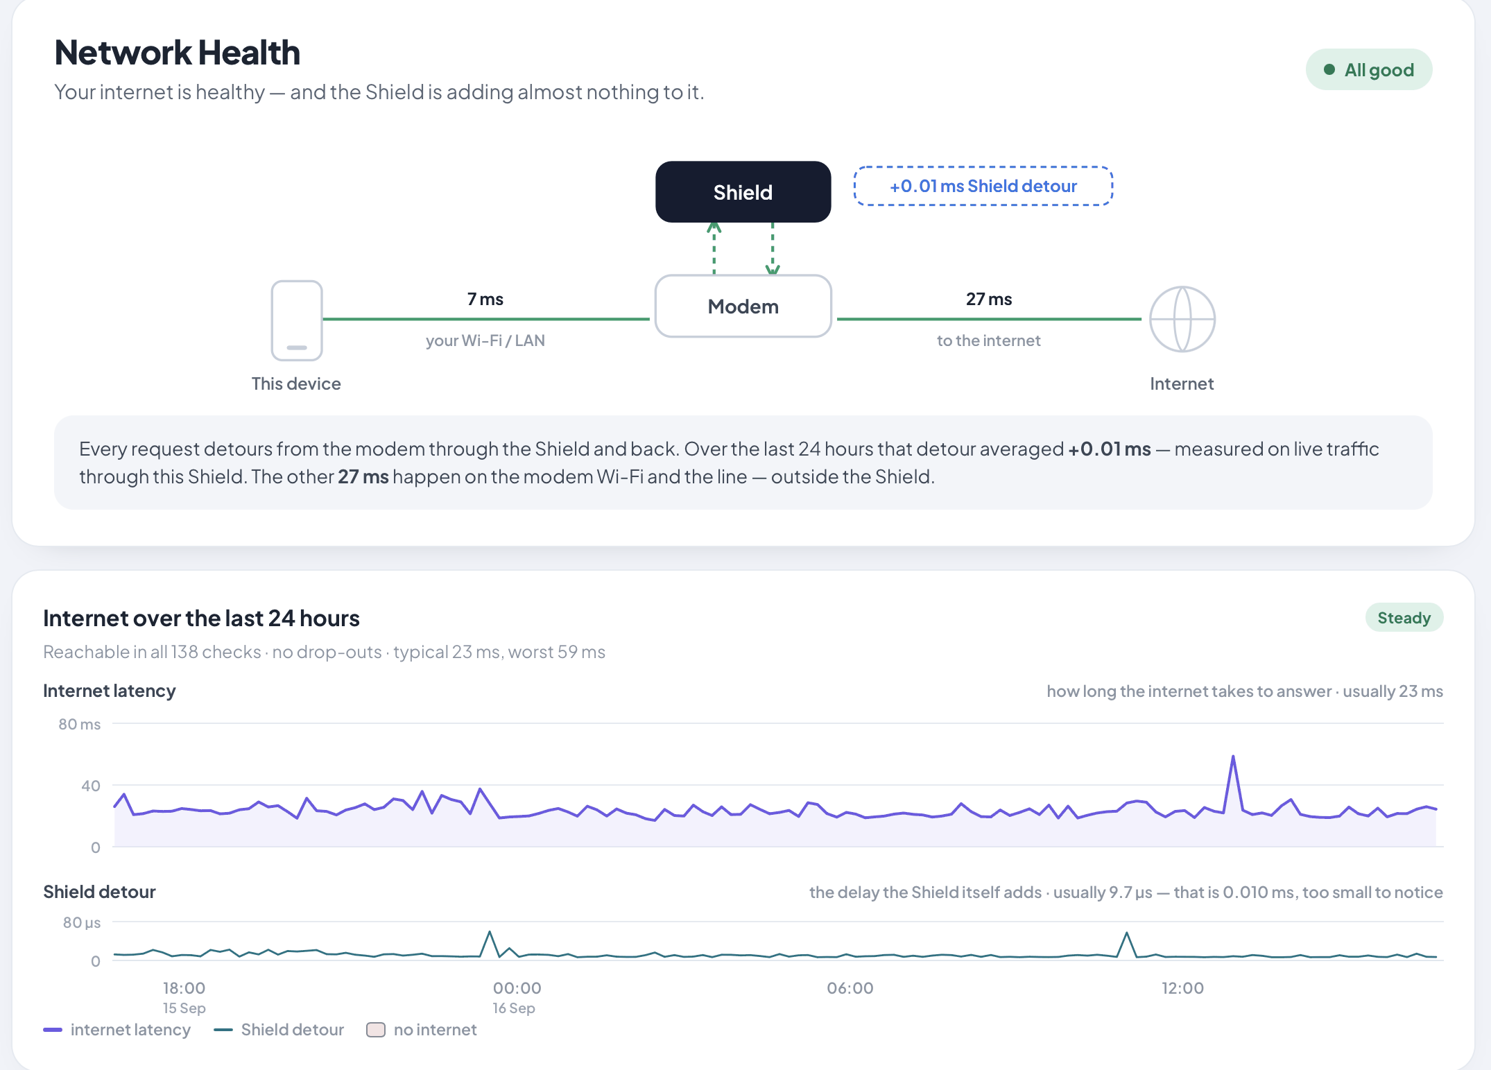The image size is (1491, 1070).
Task: Click the Steady status badge
Action: click(x=1404, y=618)
